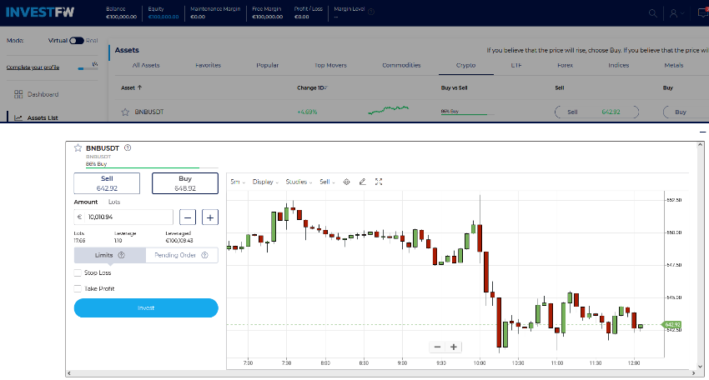This screenshot has width=709, height=380.
Task: Open the search icon in top bar
Action: coord(652,13)
